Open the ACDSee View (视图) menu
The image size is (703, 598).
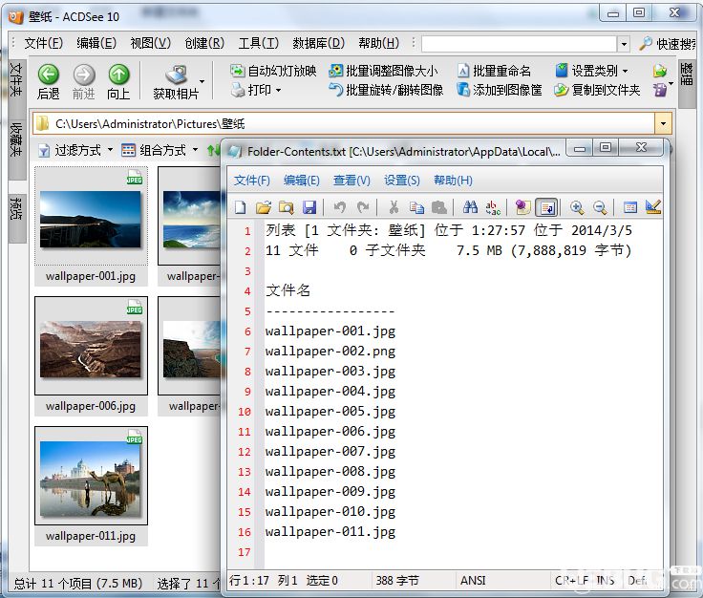click(x=151, y=43)
